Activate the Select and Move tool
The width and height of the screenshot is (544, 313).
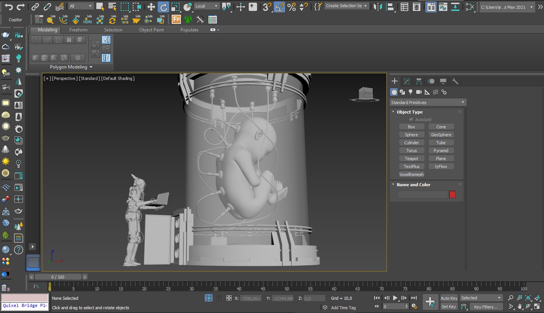[151, 6]
